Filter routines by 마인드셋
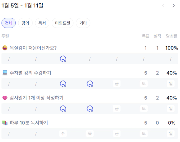This screenshot has width=180, height=142. pos(63,23)
